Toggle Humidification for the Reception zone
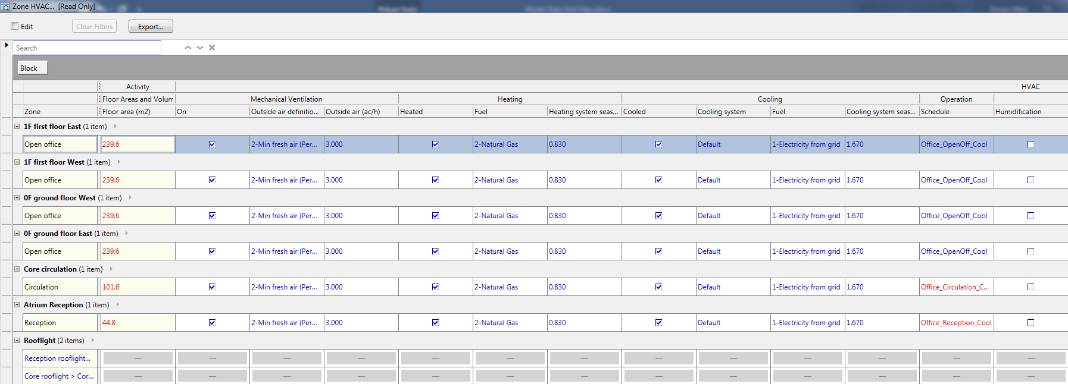1068x384 pixels. (1030, 323)
